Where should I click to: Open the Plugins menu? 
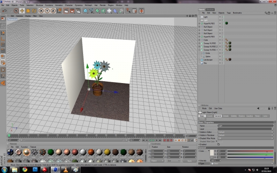[111, 5]
